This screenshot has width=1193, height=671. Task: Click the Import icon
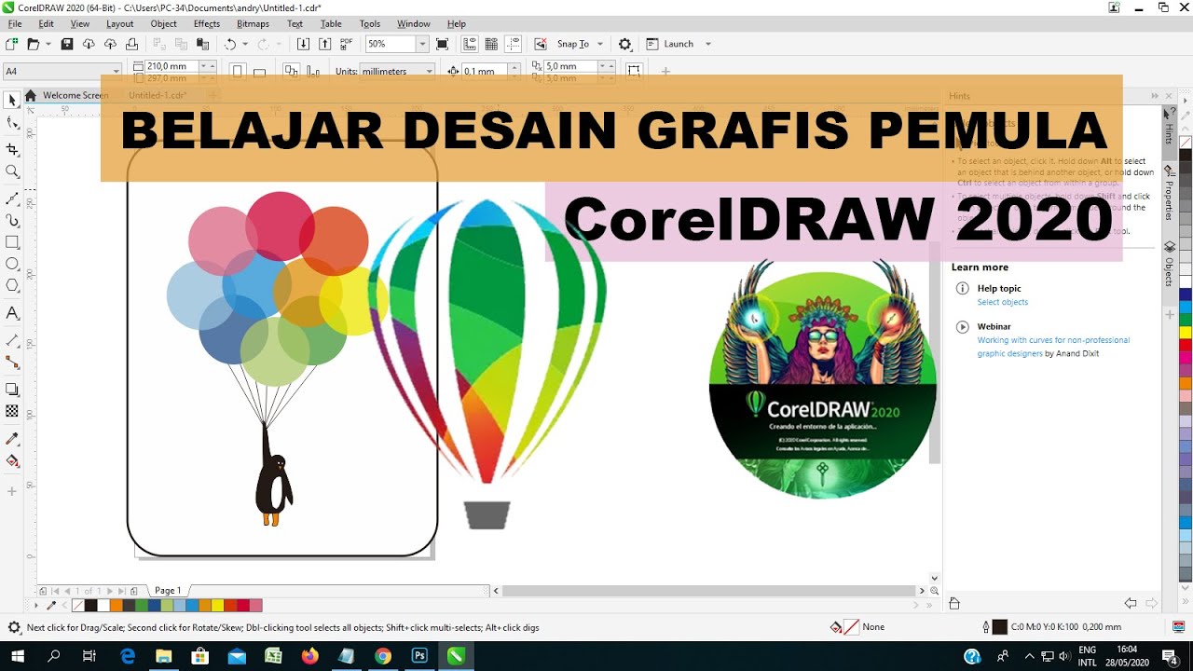[x=303, y=44]
